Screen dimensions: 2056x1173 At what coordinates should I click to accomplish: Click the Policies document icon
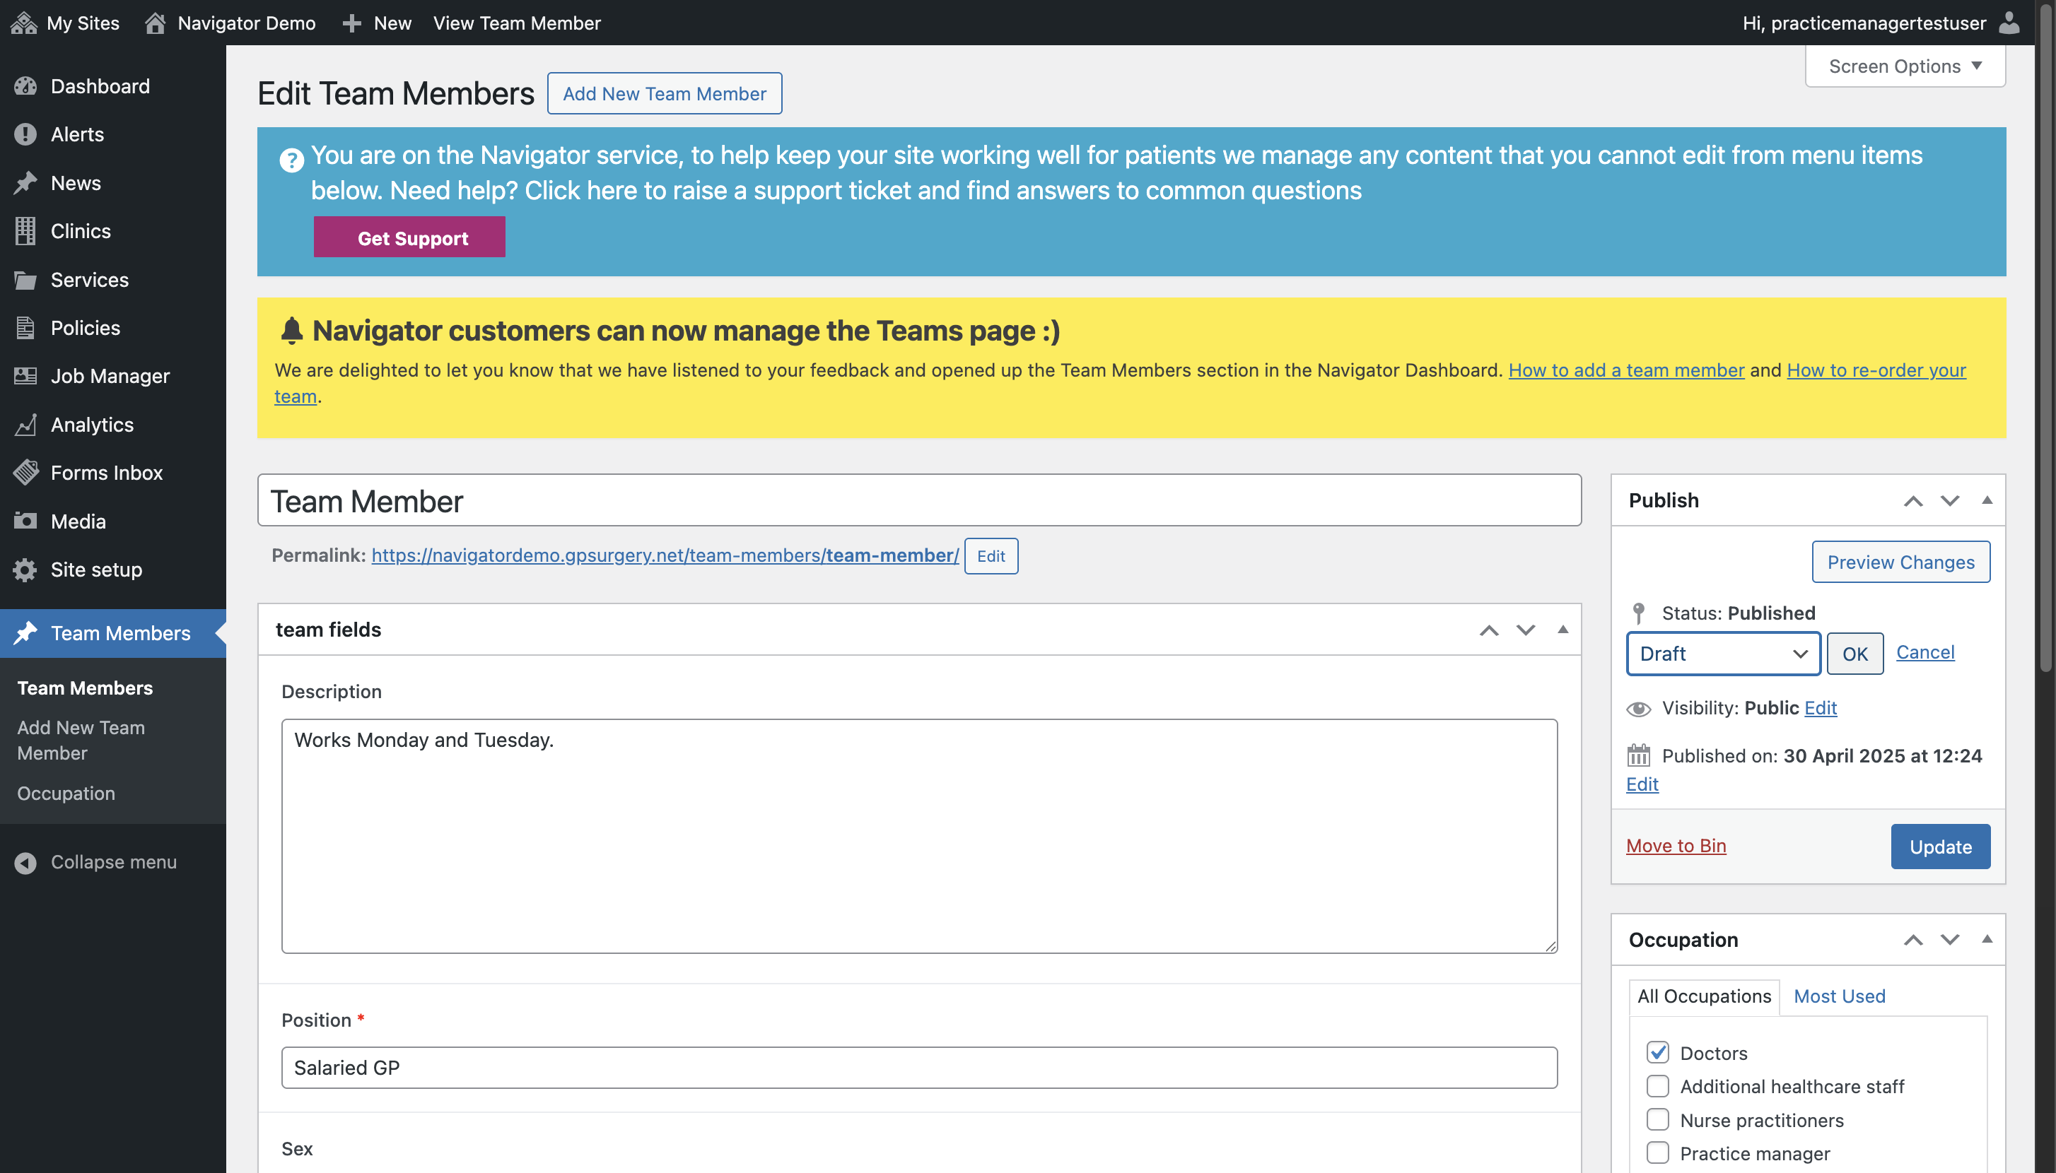(25, 328)
